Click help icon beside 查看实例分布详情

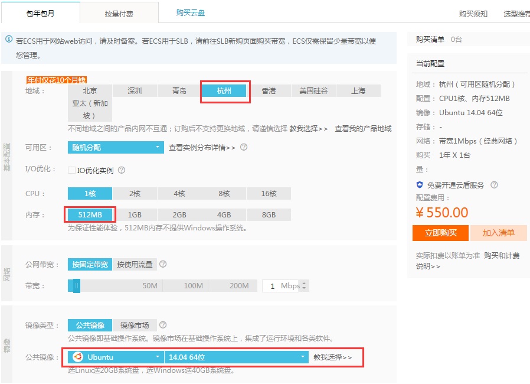tap(244, 148)
